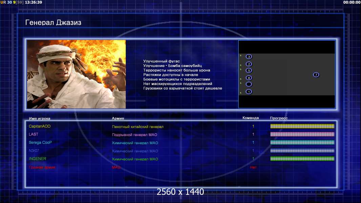
Task: Select start position marker 6 on the minimap
Action: [249, 78]
